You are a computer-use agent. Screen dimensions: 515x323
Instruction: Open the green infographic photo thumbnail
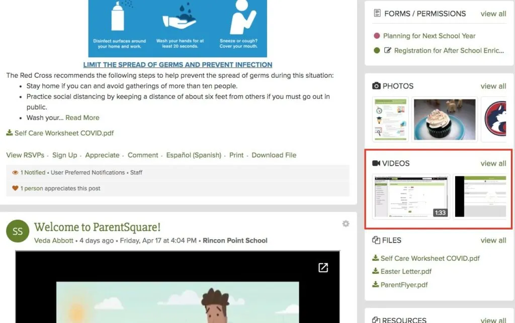tap(390, 120)
